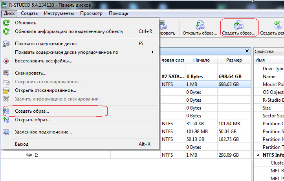Click the open-scan icon beside Открыть отсканированное
Image resolution: width=284 pixels, height=181 pixels.
click(6, 90)
